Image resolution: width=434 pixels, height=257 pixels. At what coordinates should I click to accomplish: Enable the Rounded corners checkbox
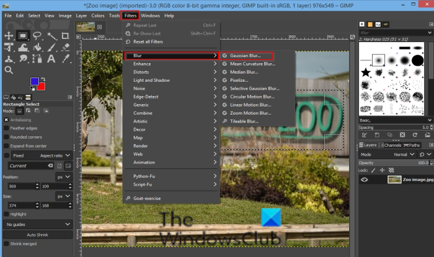click(6, 137)
